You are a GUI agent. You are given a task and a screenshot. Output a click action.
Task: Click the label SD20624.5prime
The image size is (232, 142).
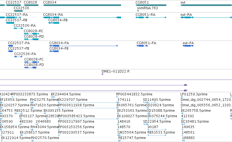(x=160, y=105)
